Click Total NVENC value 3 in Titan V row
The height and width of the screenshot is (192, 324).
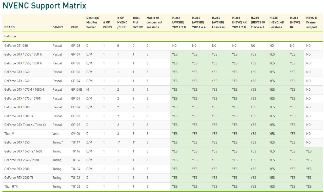tap(133, 134)
